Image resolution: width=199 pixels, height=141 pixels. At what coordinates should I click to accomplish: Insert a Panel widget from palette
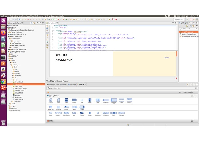90,101
